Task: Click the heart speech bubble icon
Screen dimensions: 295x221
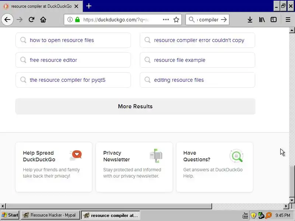Action: pyautogui.click(x=76, y=155)
